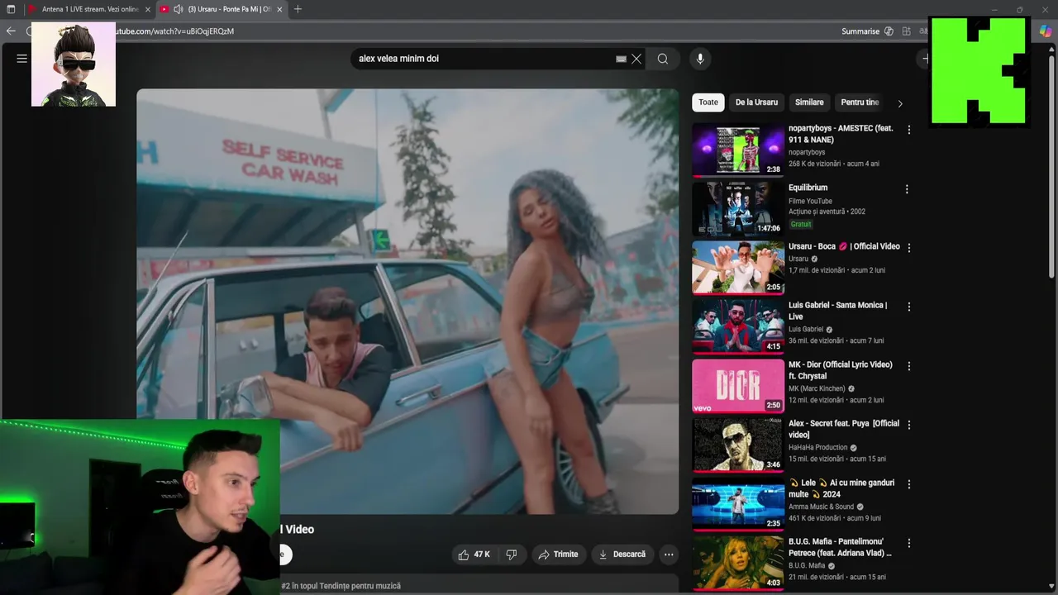Open options for Luis Gabriel Santa Monica
The height and width of the screenshot is (595, 1058).
coord(908,307)
